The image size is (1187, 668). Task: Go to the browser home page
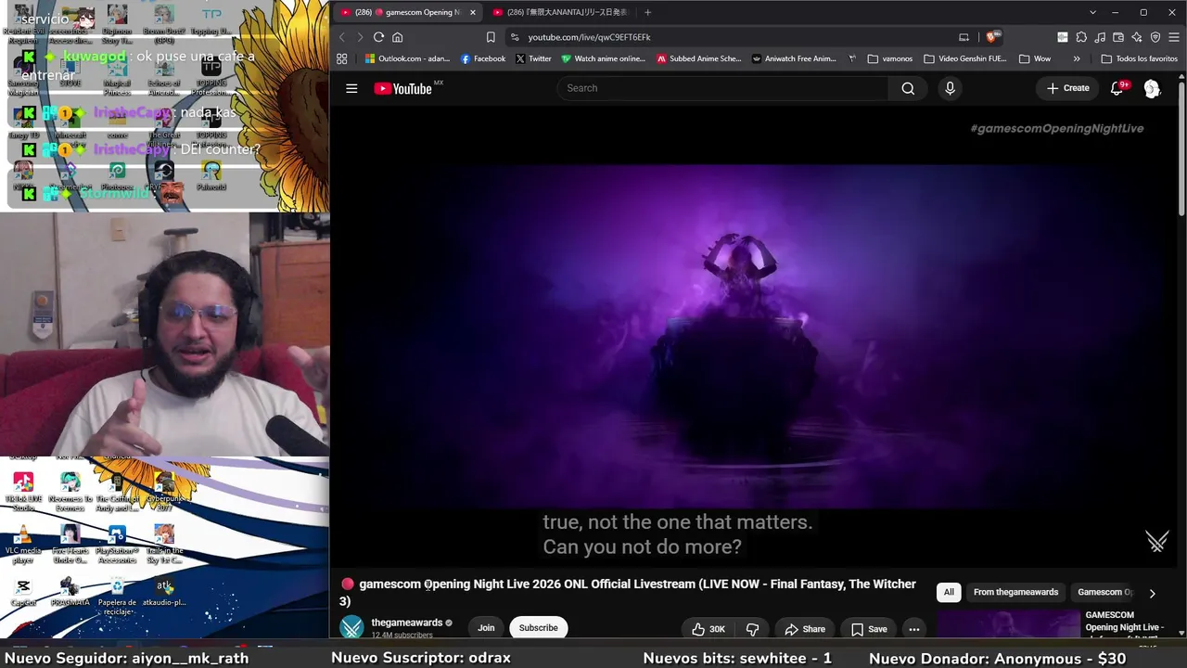(398, 37)
